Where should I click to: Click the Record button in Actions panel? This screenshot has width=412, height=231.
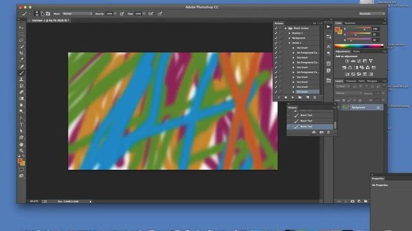(286, 98)
